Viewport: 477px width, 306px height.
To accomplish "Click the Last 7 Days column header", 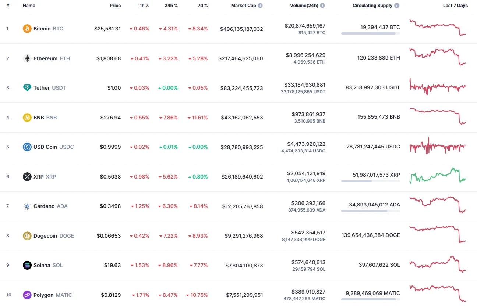I will [455, 6].
